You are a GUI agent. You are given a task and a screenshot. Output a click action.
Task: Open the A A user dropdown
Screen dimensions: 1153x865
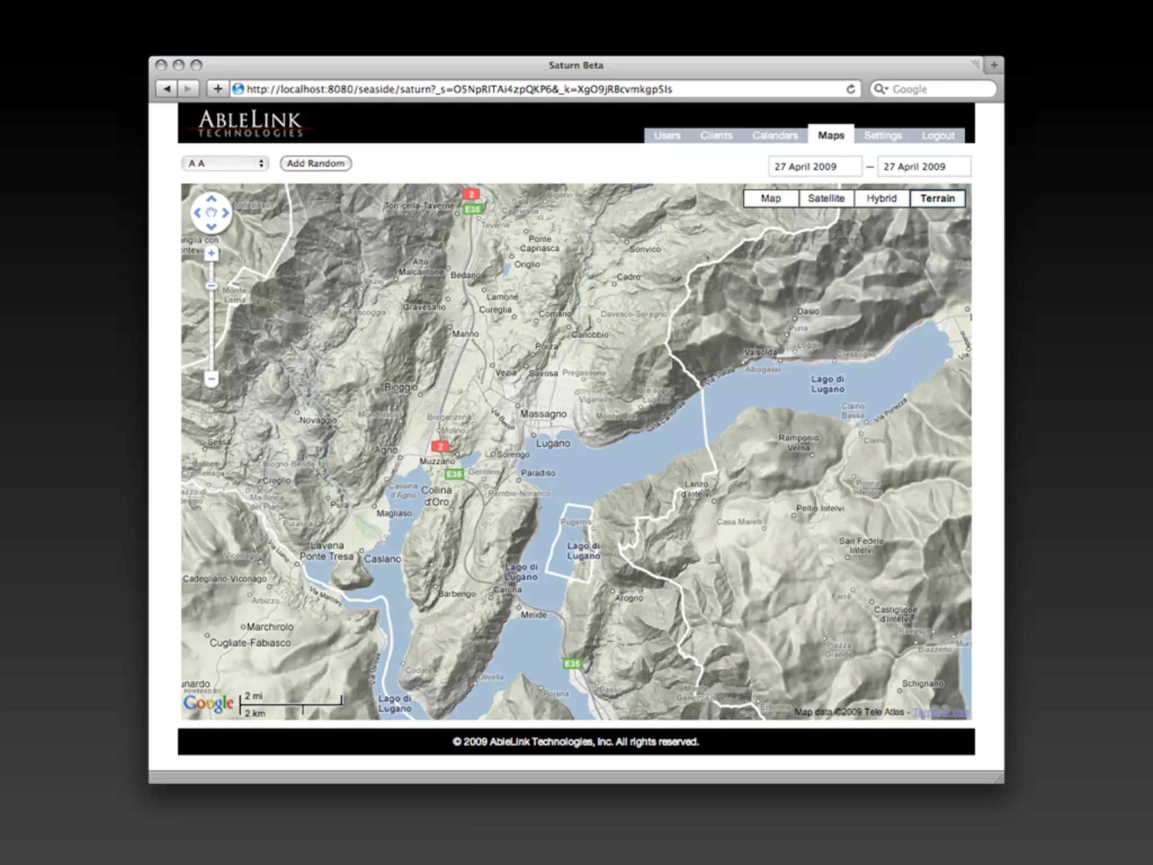225,163
